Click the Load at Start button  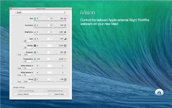pyautogui.click(x=59, y=94)
